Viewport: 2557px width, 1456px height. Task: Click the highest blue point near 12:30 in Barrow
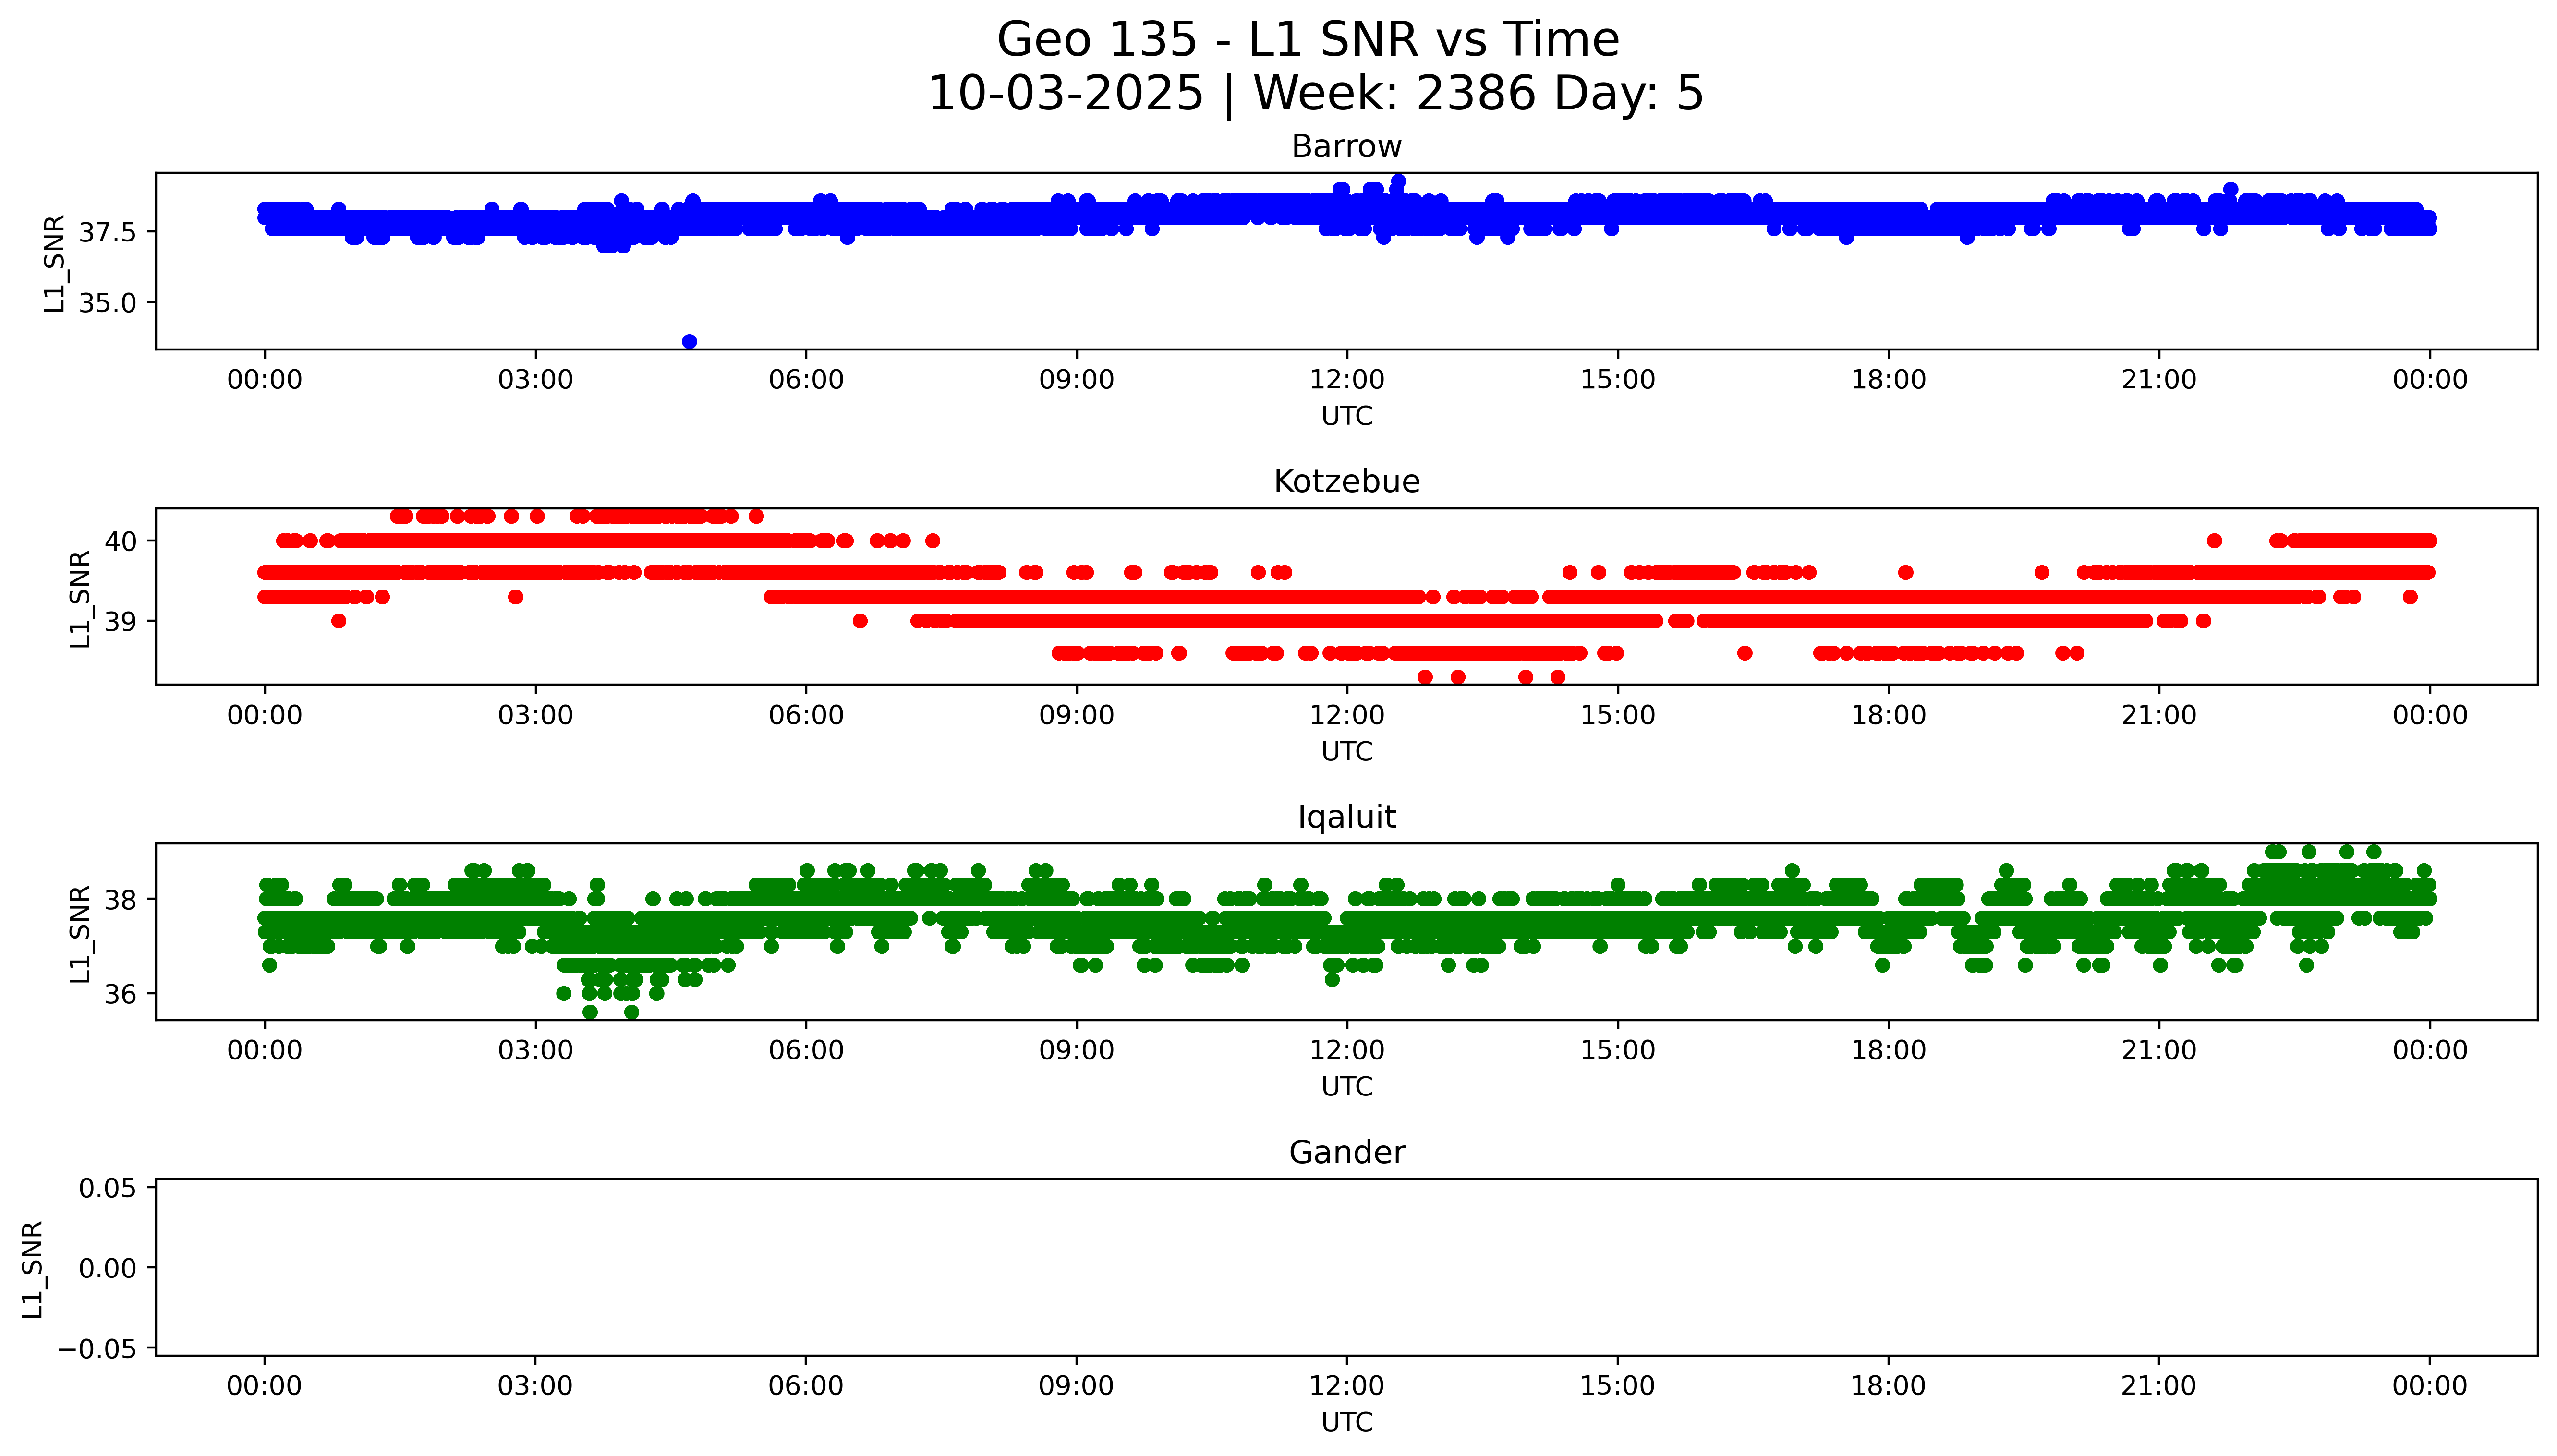coord(1398,182)
